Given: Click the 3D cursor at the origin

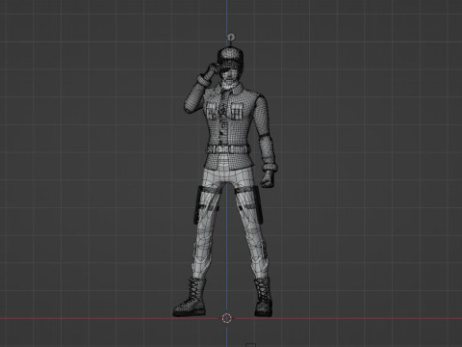Looking at the screenshot, I should pos(226,318).
